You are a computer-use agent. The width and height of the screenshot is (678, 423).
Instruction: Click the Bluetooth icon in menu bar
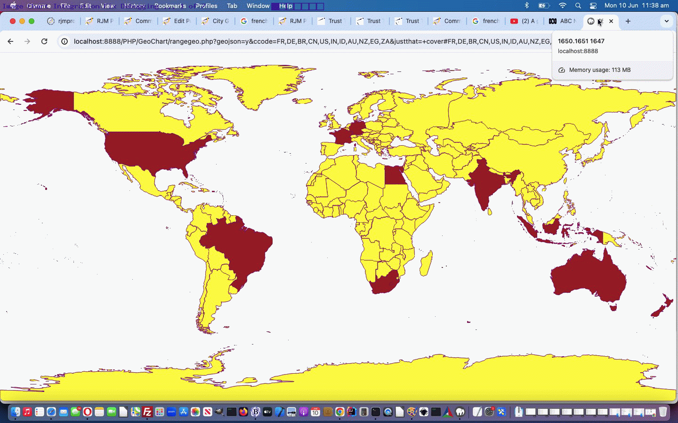[x=527, y=6]
